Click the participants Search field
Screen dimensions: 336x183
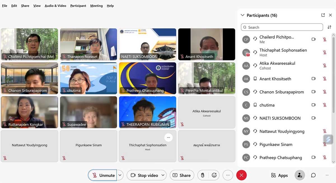tap(282, 27)
